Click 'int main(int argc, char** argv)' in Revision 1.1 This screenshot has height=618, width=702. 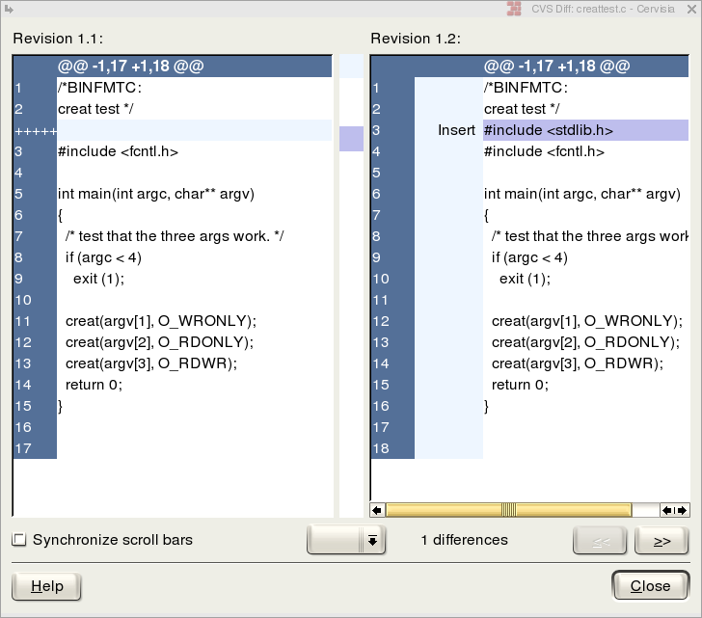[156, 194]
